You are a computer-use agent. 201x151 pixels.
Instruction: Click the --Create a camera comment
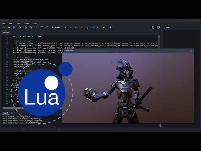coord(21,57)
